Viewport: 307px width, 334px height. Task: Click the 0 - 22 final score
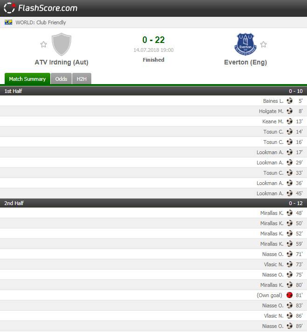click(153, 40)
